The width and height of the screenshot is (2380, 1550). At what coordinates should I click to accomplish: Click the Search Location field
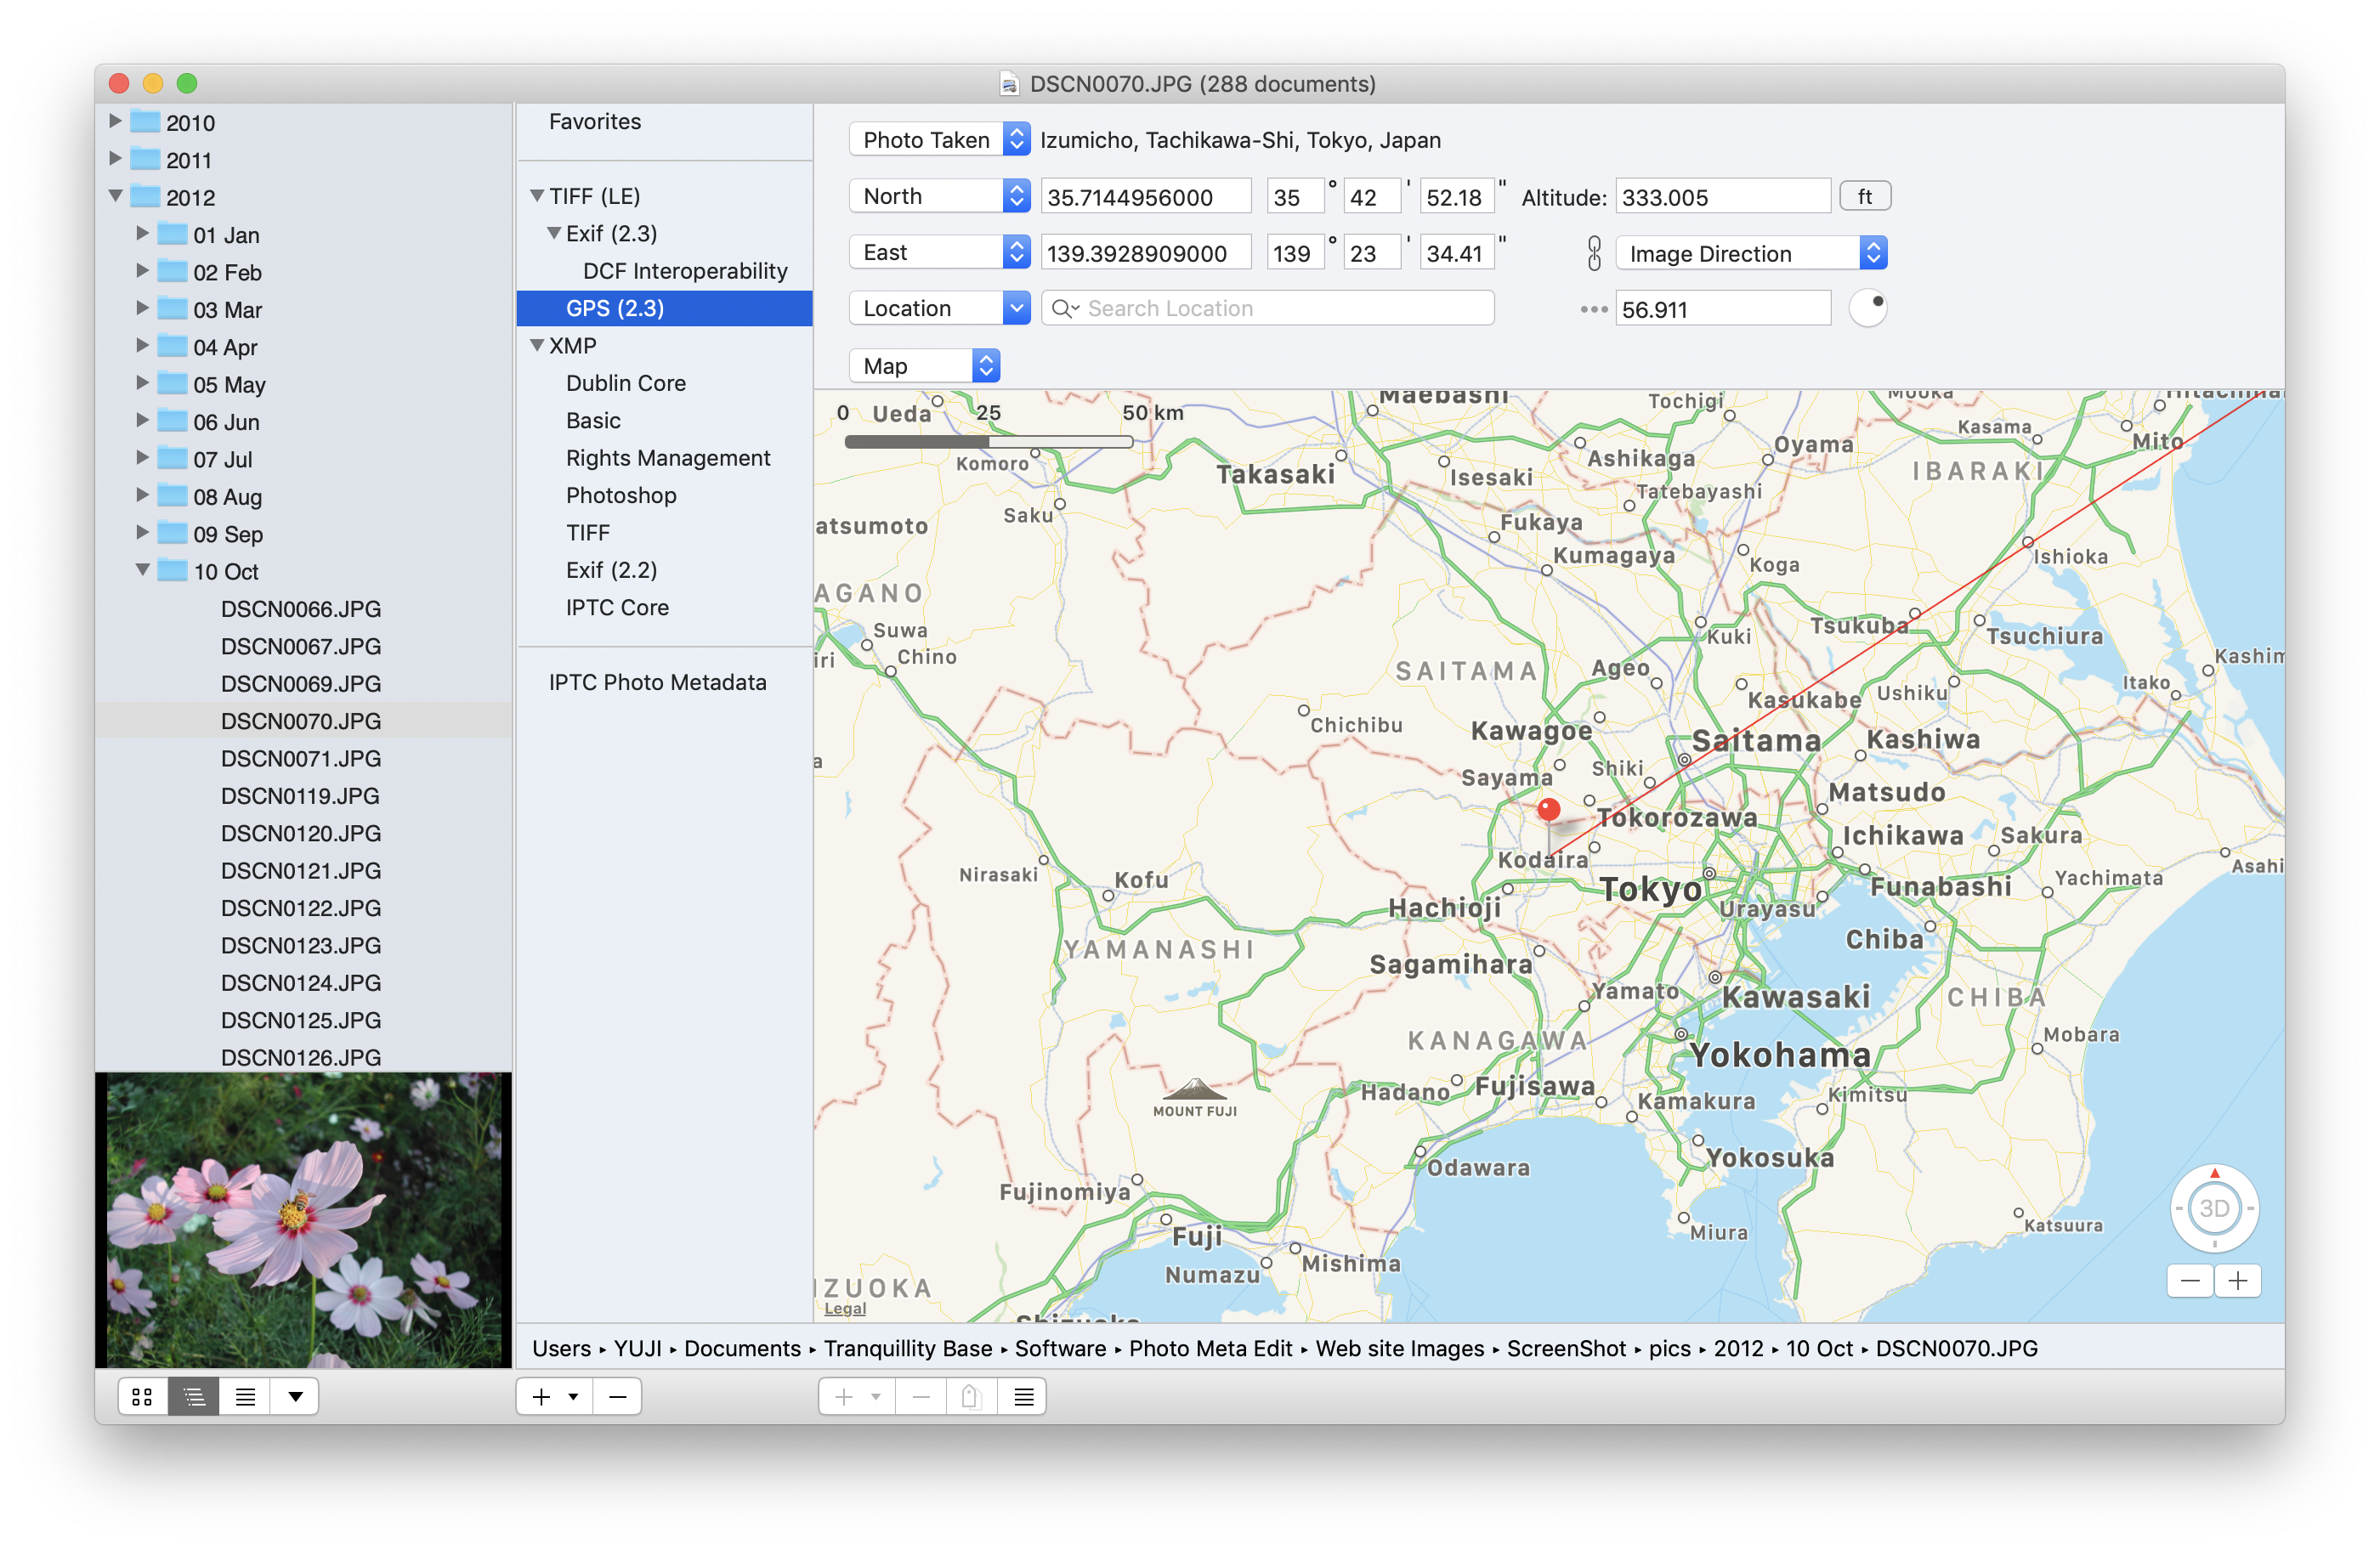tap(1268, 308)
